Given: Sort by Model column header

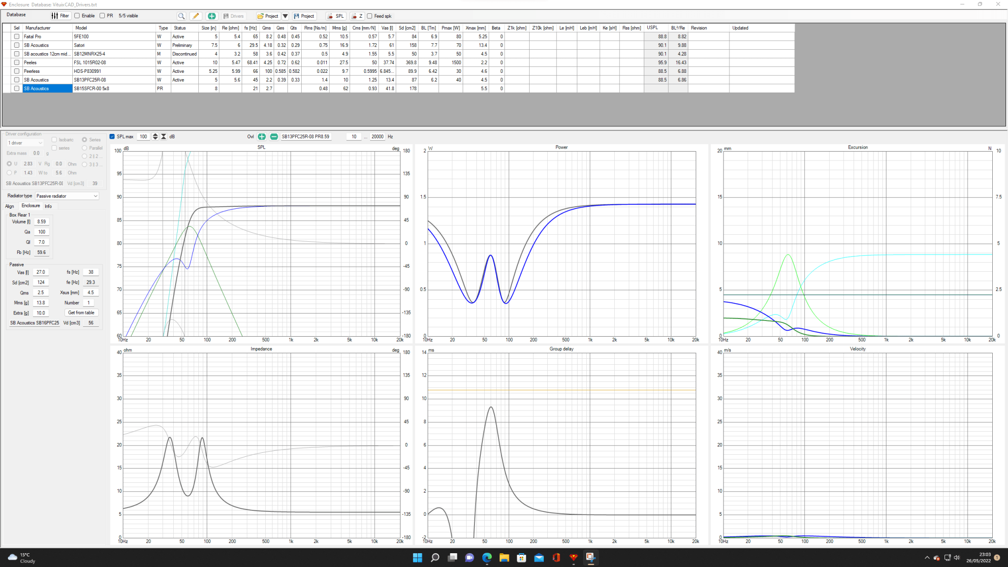Looking at the screenshot, I should click(x=115, y=28).
